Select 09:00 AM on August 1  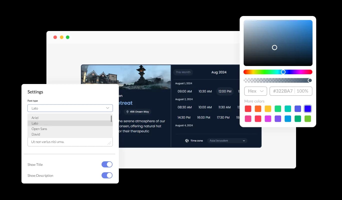pyautogui.click(x=184, y=91)
